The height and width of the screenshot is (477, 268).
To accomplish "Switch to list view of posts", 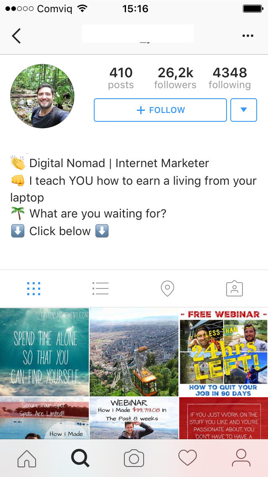I will click(x=100, y=289).
